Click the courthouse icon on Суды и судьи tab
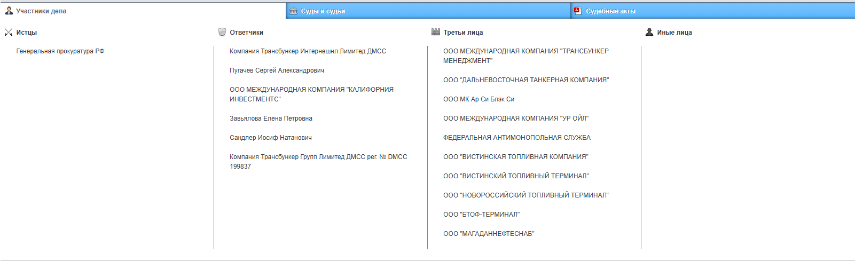 (293, 11)
